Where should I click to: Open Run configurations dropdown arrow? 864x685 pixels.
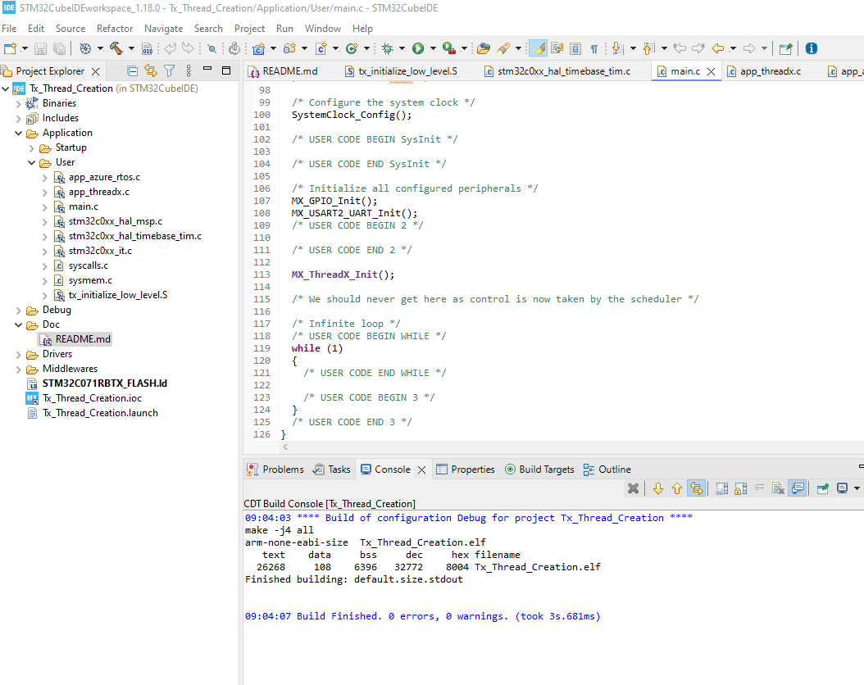(x=433, y=48)
